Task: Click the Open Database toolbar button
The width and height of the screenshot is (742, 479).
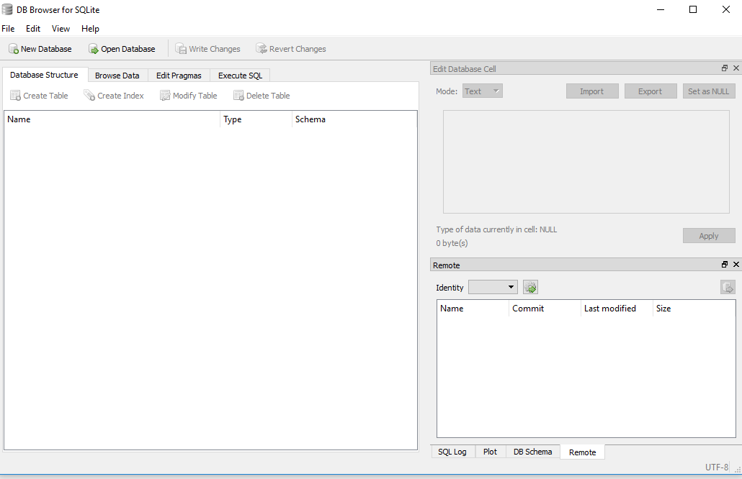Action: point(122,49)
